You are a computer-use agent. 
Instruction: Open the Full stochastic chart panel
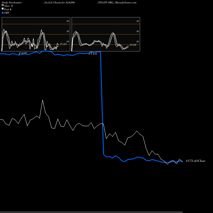point(106,34)
